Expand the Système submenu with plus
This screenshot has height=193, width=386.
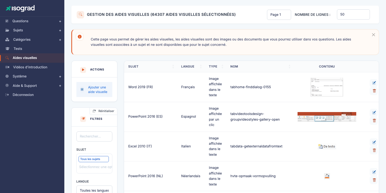pos(60,76)
